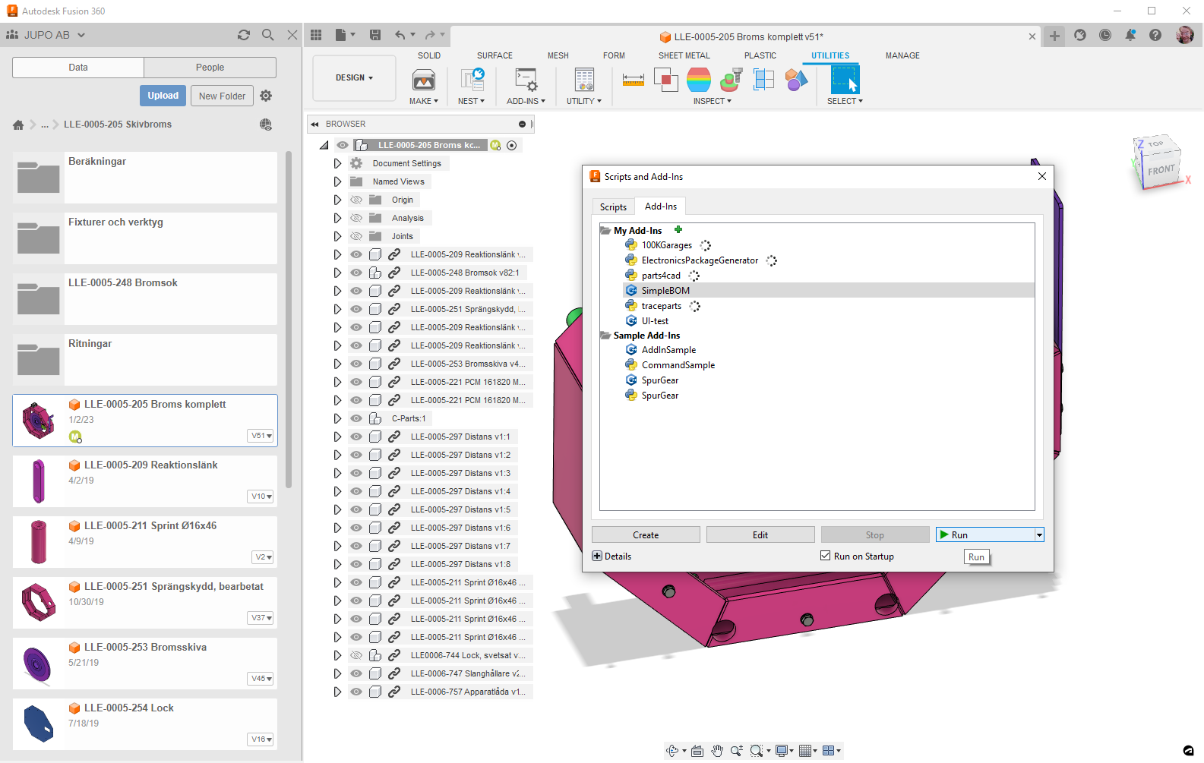Open data panel settings gear
The image size is (1204, 763).
coord(266,96)
